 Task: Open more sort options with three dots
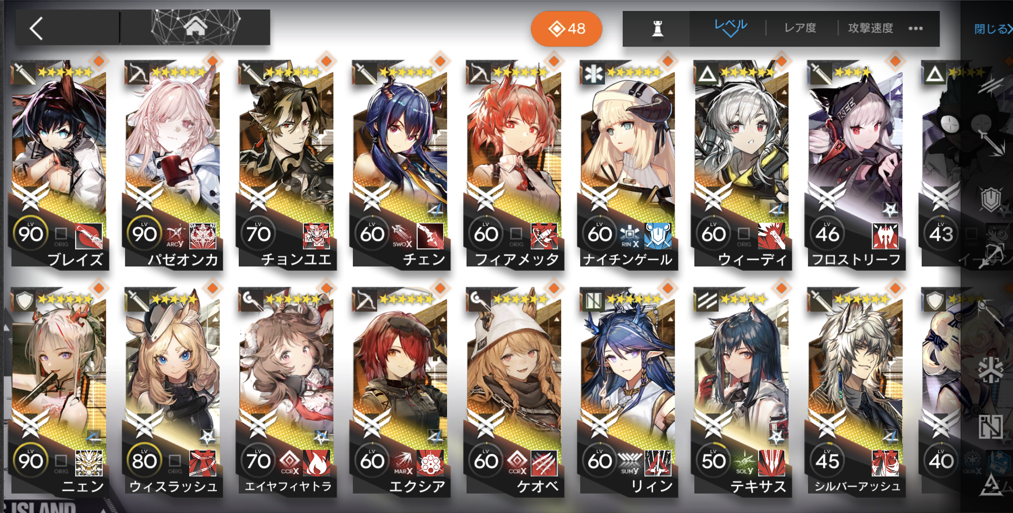916,29
